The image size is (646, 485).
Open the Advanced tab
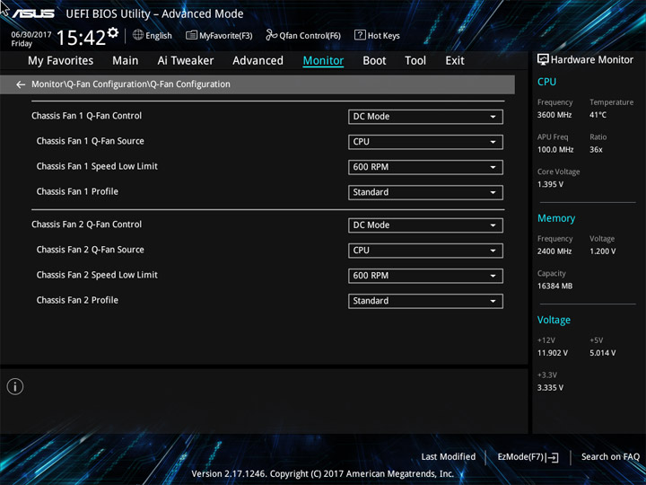(x=258, y=61)
